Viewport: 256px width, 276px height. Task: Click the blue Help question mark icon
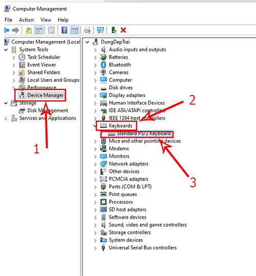[65, 30]
